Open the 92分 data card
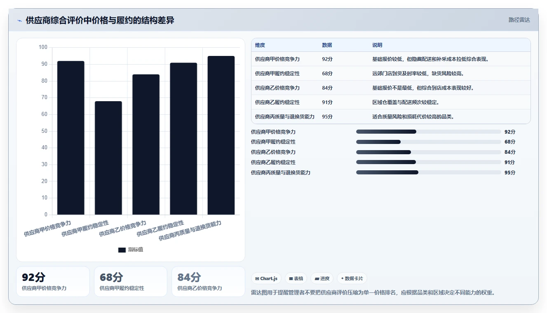Image resolution: width=547 pixels, height=313 pixels. [x=53, y=281]
